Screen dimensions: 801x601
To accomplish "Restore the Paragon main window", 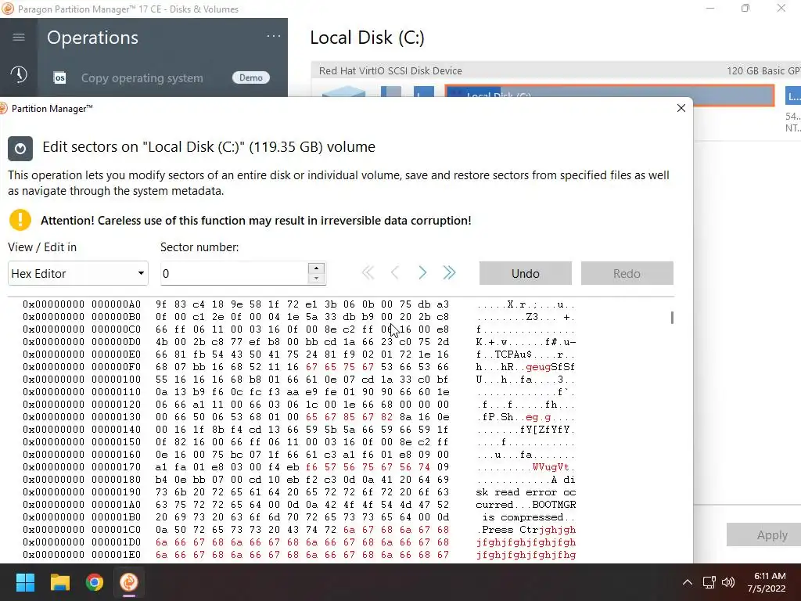I will 745,8.
